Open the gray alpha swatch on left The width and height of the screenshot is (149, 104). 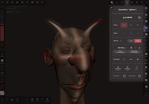[x=2, y=93]
